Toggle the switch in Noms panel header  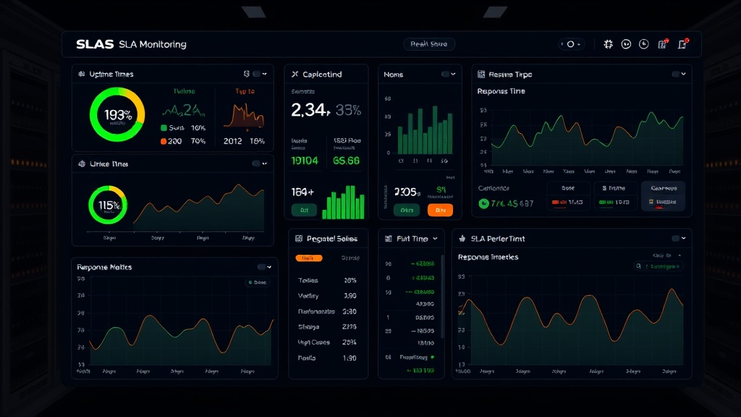coord(445,75)
